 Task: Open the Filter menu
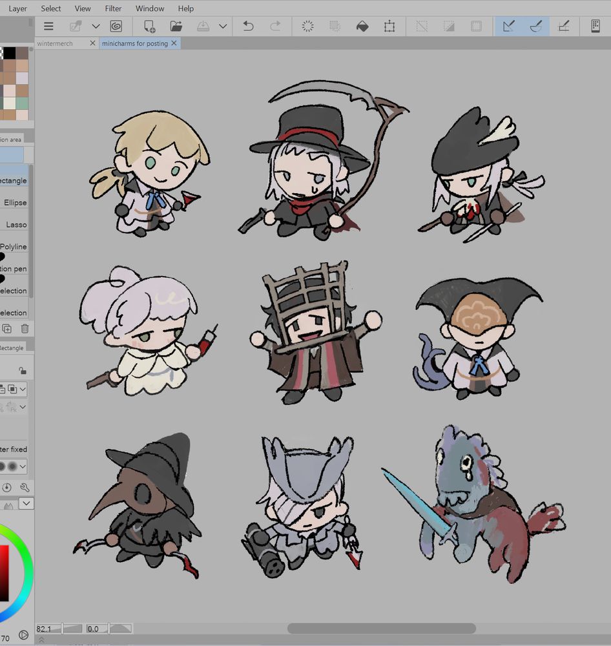(x=113, y=8)
